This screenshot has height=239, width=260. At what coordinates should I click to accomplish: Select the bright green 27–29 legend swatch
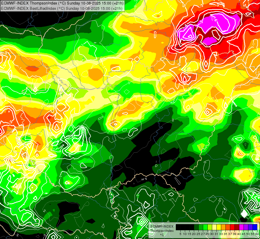click(205, 227)
